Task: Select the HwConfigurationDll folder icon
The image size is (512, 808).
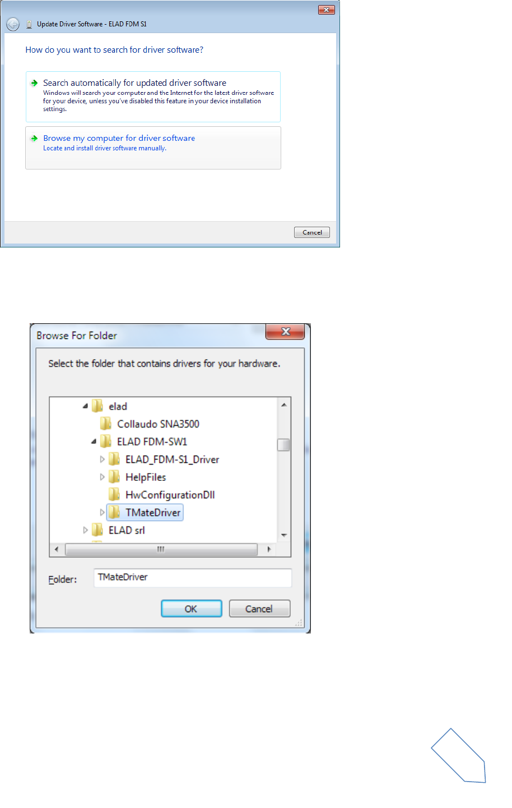Action: pyautogui.click(x=114, y=494)
